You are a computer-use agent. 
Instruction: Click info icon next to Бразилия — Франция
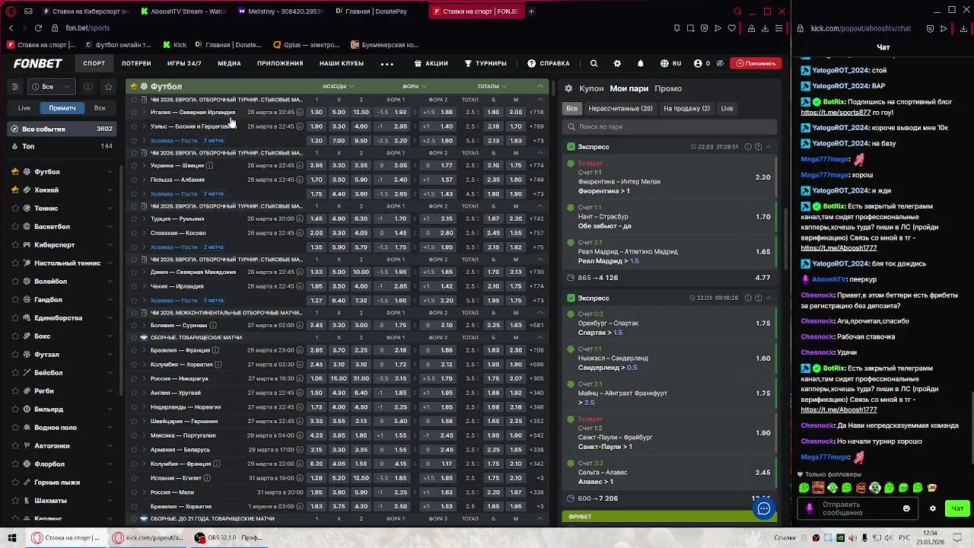(x=216, y=350)
